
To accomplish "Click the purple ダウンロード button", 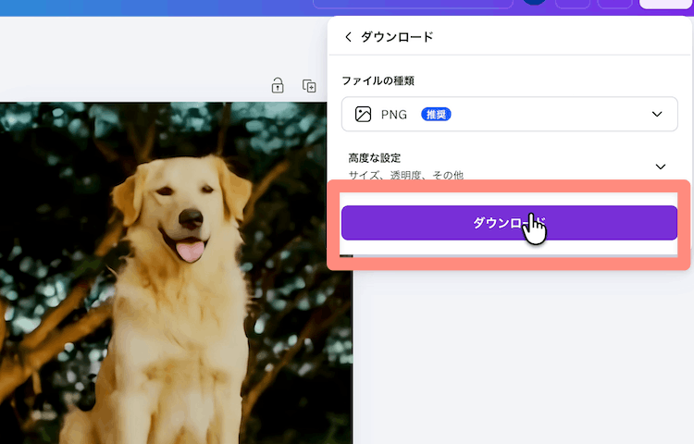I will coord(509,223).
